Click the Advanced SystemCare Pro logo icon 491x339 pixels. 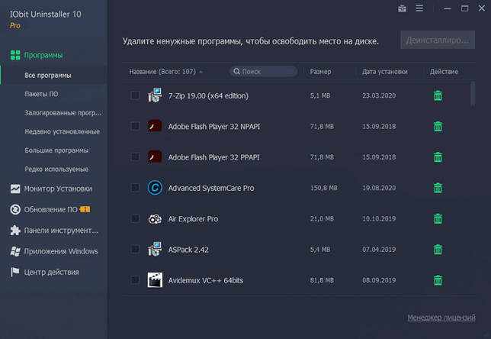point(155,188)
